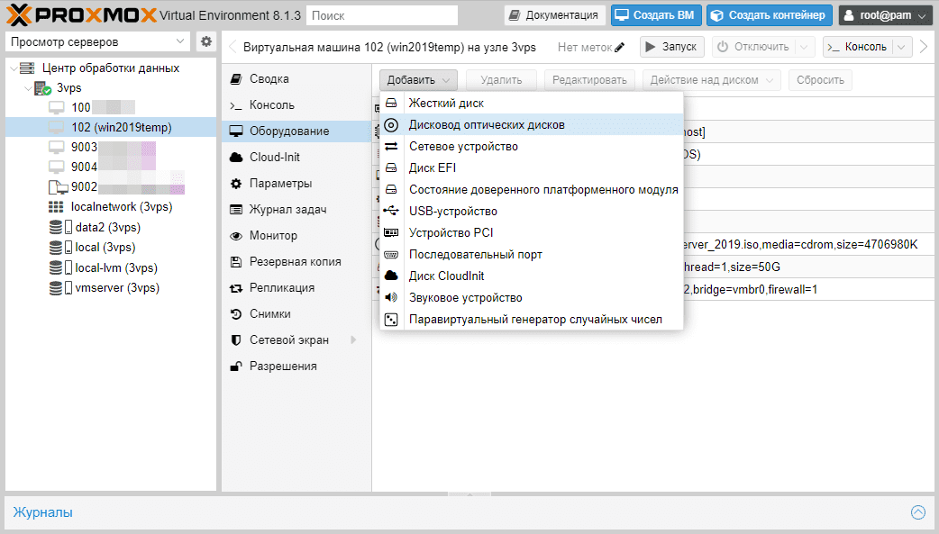Open the Журналы logs panel label
The image size is (939, 534).
43,512
